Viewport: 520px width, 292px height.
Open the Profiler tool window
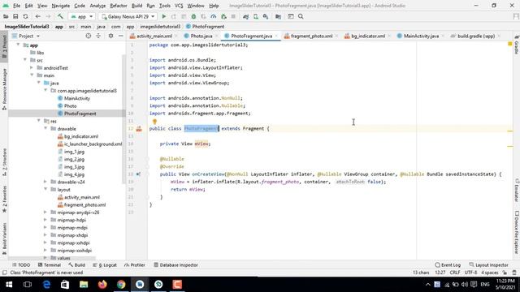click(x=135, y=265)
